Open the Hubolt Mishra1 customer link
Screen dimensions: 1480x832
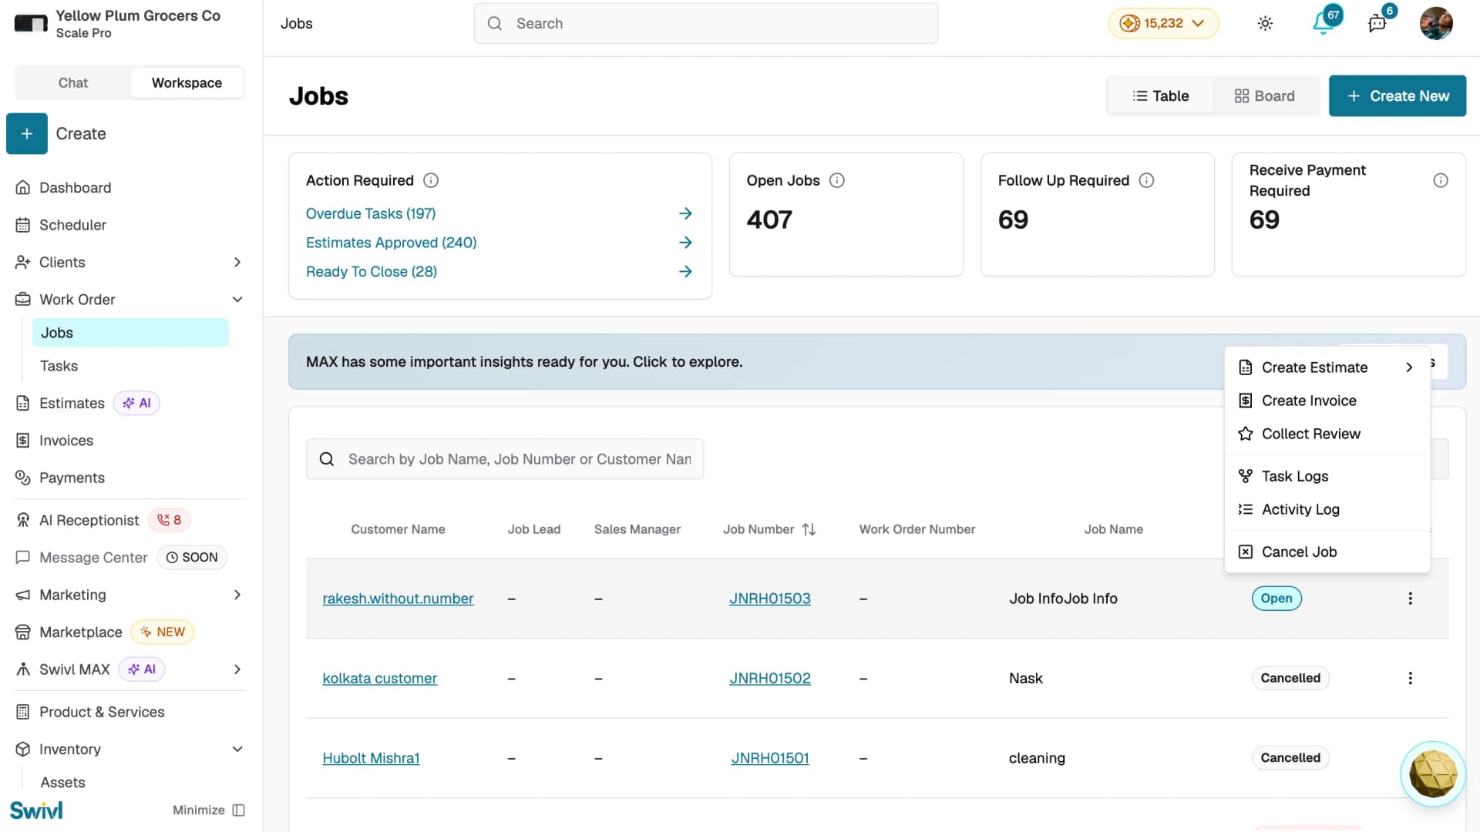(371, 758)
